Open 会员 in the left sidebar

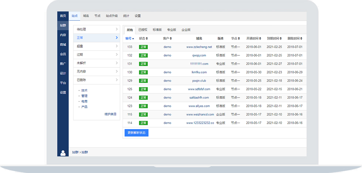coord(63,54)
